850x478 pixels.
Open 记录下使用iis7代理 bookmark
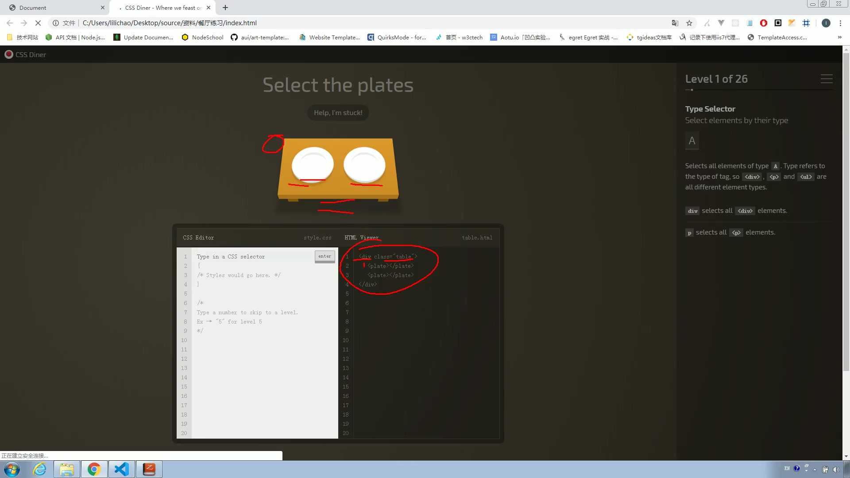click(x=710, y=37)
